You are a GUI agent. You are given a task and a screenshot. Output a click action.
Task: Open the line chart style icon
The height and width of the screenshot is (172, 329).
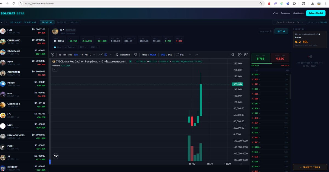(101, 55)
